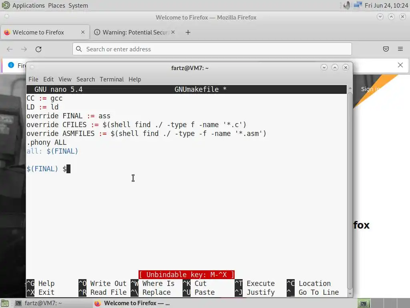Click the GNUmakefile title in nano
The width and height of the screenshot is (410, 308).
[200, 89]
